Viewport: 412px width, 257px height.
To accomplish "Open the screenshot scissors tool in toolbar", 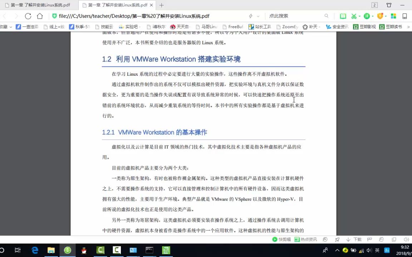I will point(353,16).
